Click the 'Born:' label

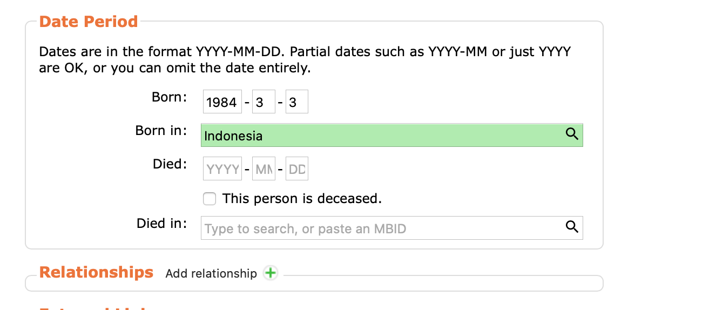tap(169, 97)
